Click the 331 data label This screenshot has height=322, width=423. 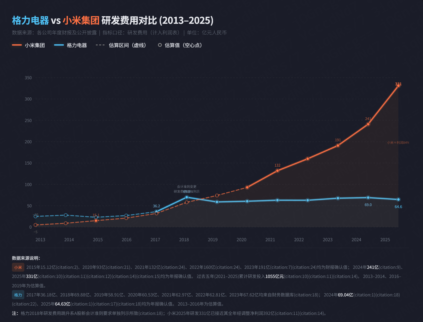click(x=398, y=84)
